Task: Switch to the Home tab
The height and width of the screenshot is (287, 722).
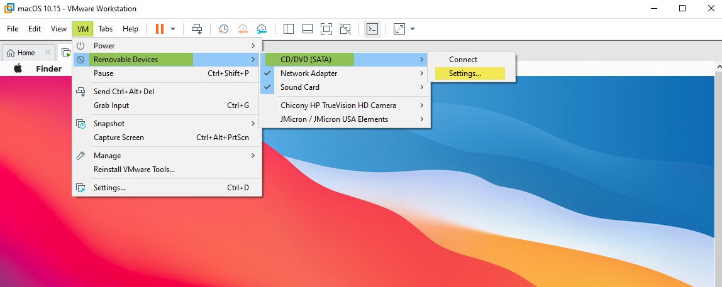Action: tap(28, 53)
